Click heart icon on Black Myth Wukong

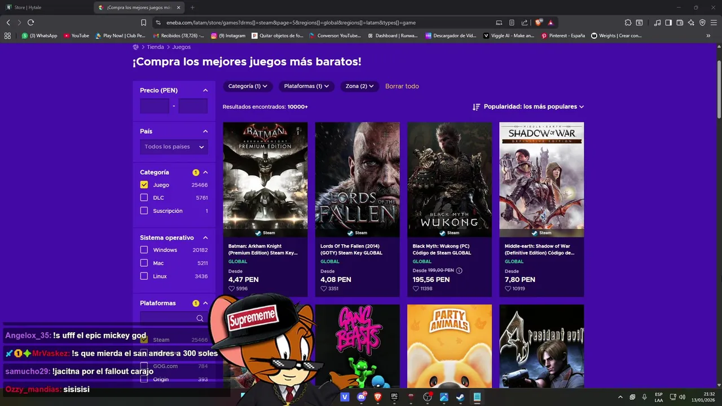tap(416, 289)
